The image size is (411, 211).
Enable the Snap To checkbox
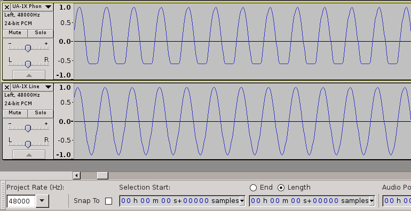tap(108, 201)
